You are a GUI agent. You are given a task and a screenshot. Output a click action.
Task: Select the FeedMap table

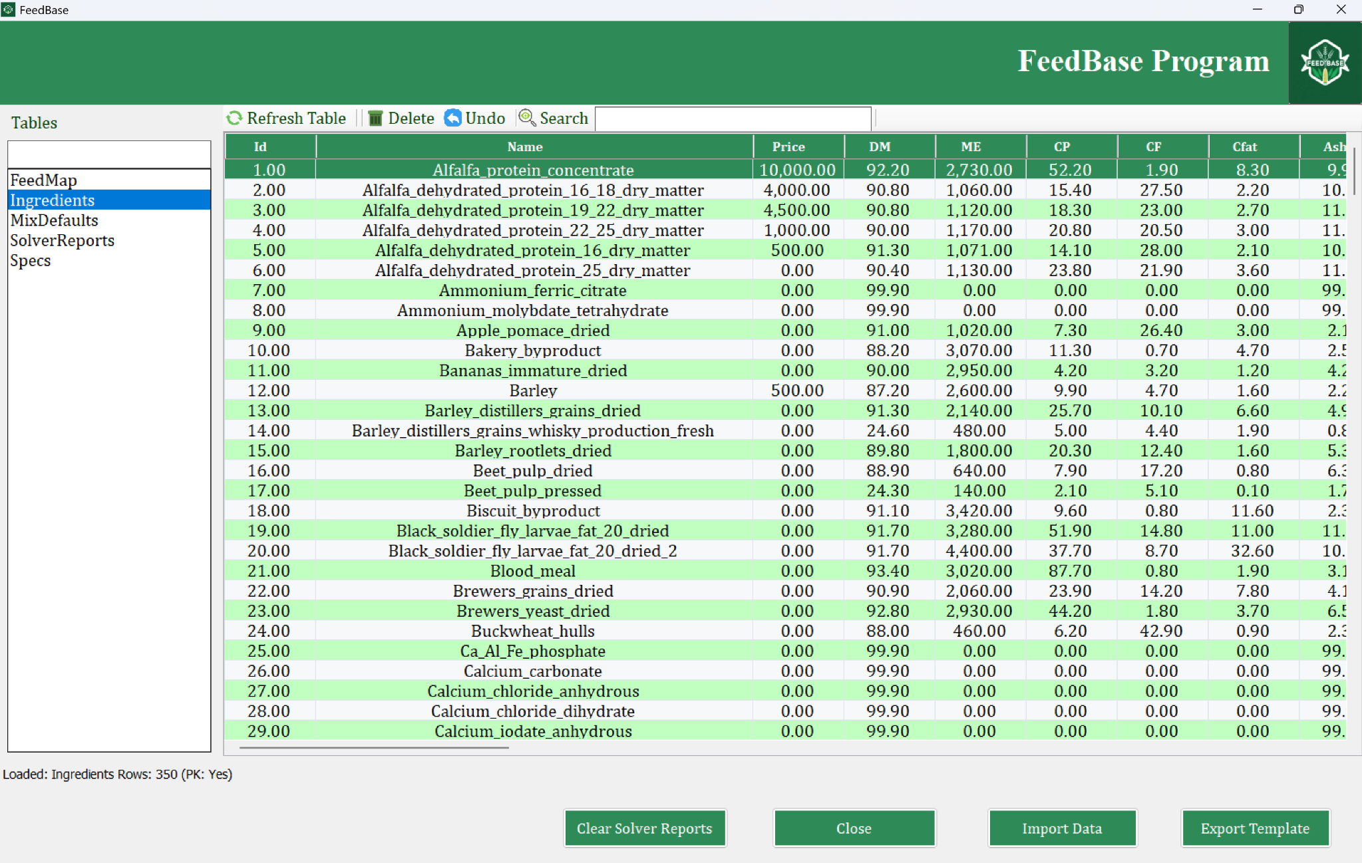click(44, 180)
